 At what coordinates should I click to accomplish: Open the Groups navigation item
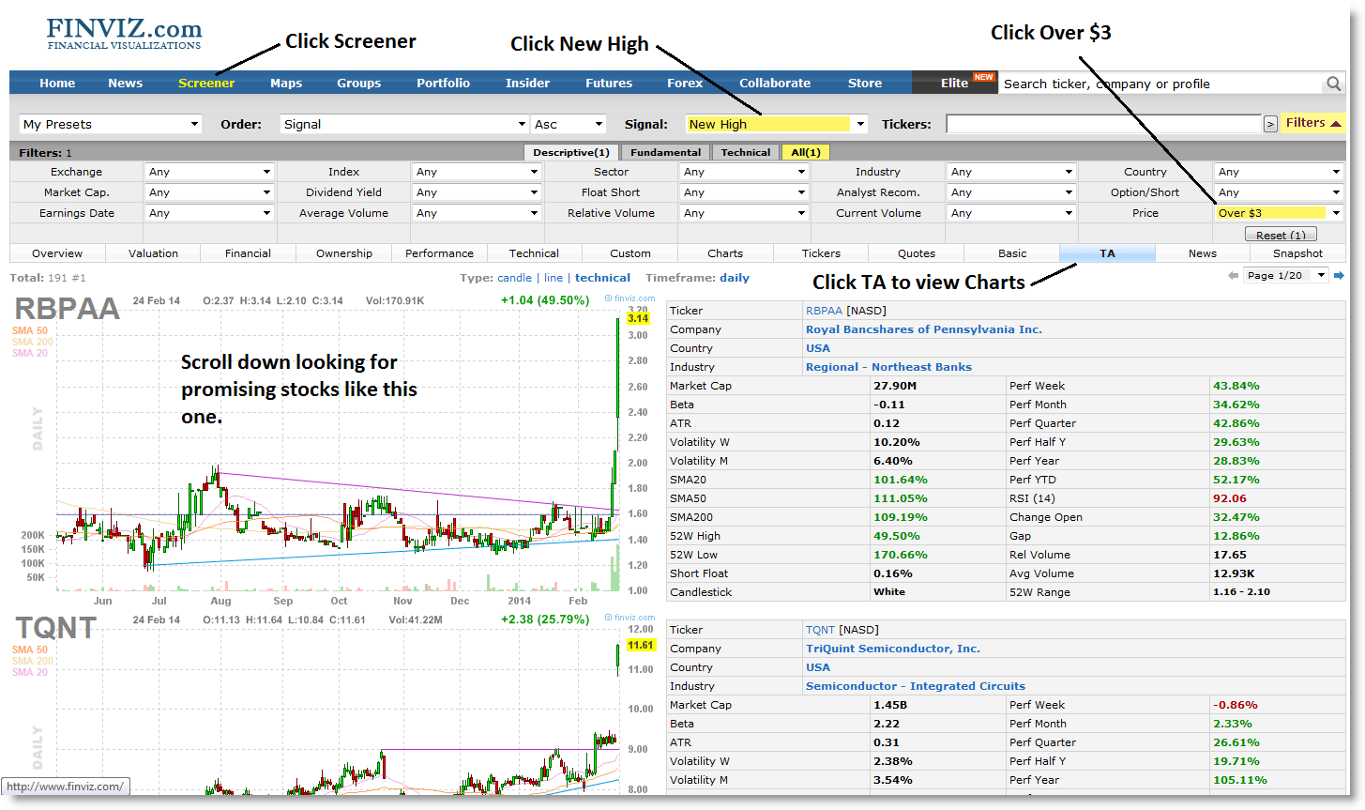pyautogui.click(x=359, y=83)
